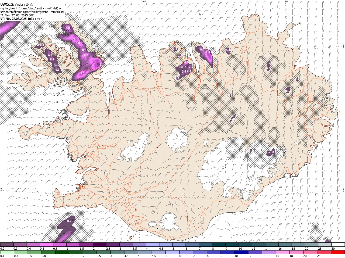The width and height of the screenshot is (345, 258).
Task: Click the "1.8" precipitation value on the map
Action: (x=99, y=65)
